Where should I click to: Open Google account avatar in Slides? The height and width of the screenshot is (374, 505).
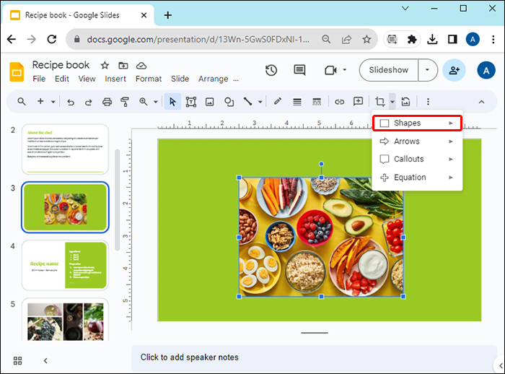pyautogui.click(x=486, y=70)
